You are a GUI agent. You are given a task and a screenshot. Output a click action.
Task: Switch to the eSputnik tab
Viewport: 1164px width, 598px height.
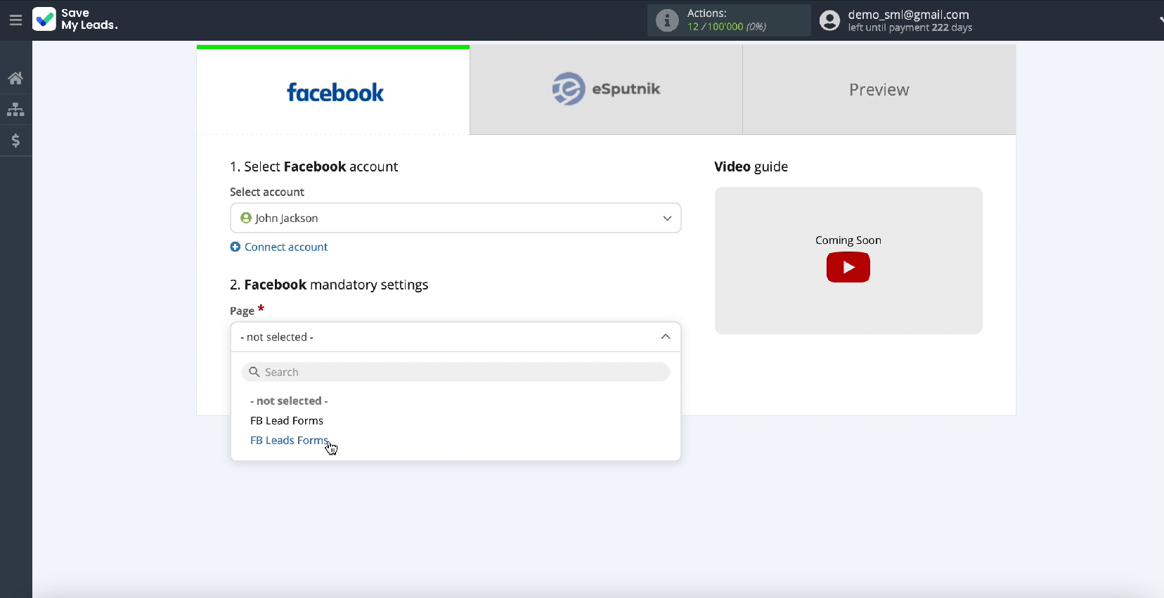(x=606, y=90)
